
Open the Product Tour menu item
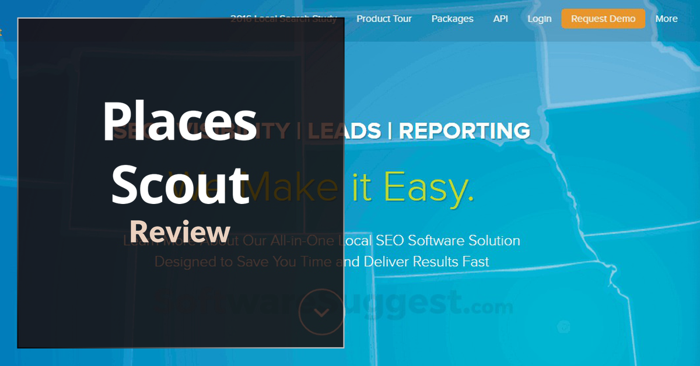click(x=384, y=19)
